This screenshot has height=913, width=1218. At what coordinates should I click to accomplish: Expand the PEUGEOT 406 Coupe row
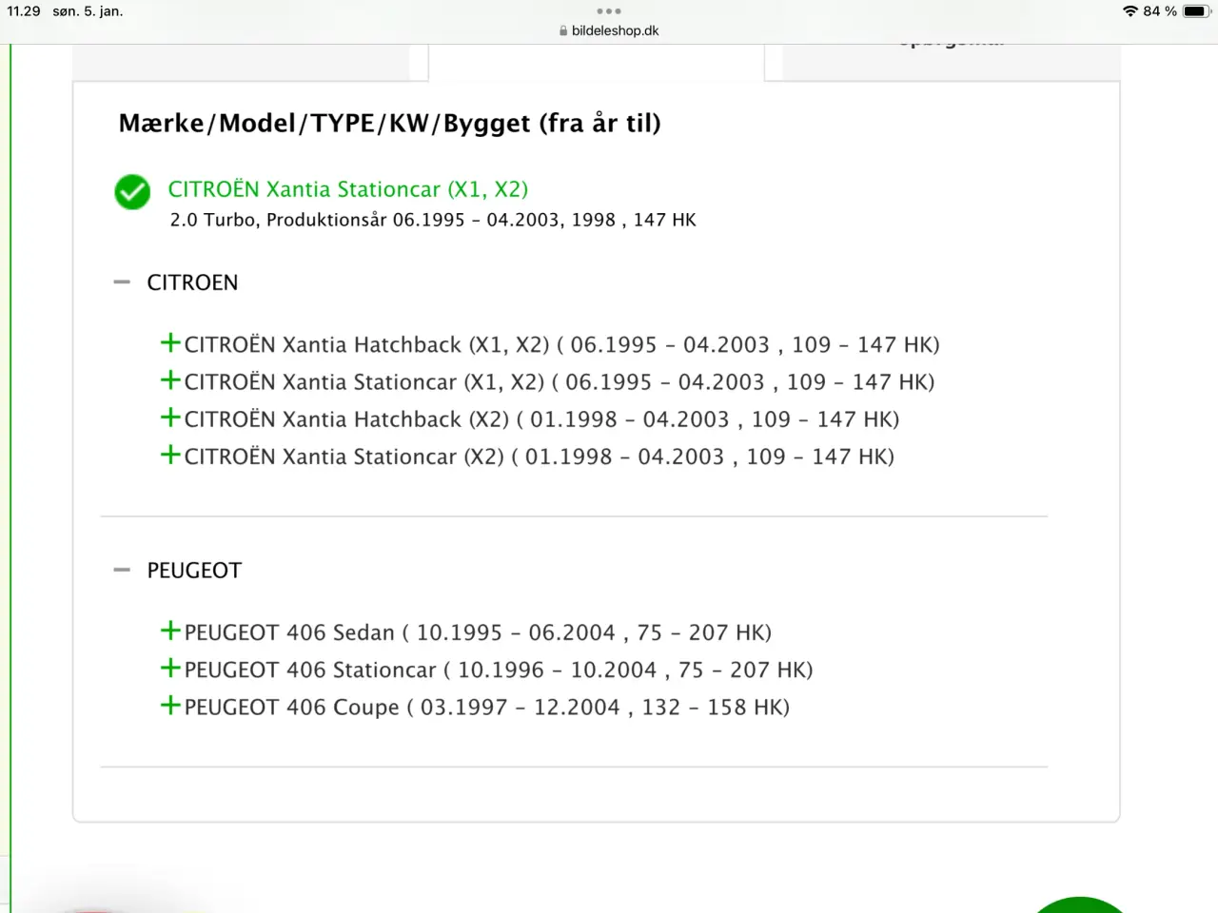(170, 705)
